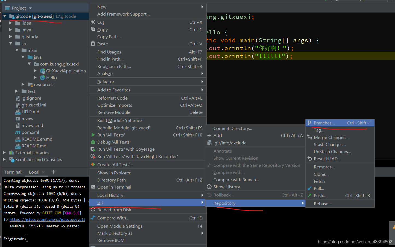Screen dimensions: 395x247
Task: Click the plus icon beside Add in Git submenu
Action: click(x=209, y=135)
